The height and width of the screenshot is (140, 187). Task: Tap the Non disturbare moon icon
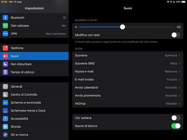click(x=6, y=64)
